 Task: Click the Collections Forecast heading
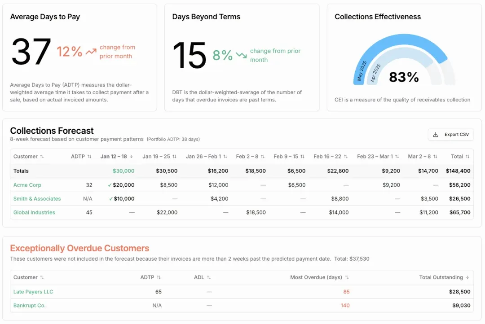[52, 131]
